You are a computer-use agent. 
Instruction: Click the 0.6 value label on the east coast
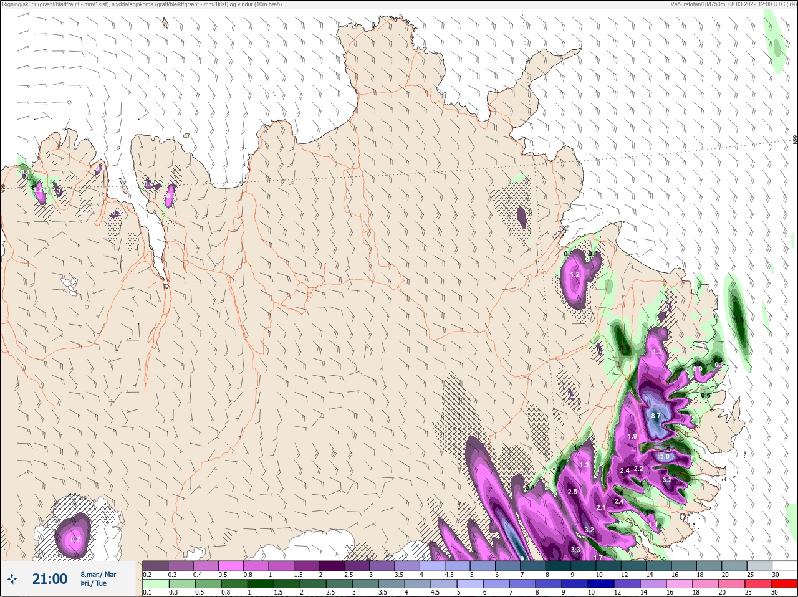click(x=706, y=395)
